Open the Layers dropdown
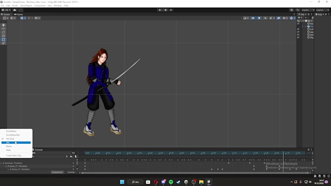 click(x=308, y=10)
